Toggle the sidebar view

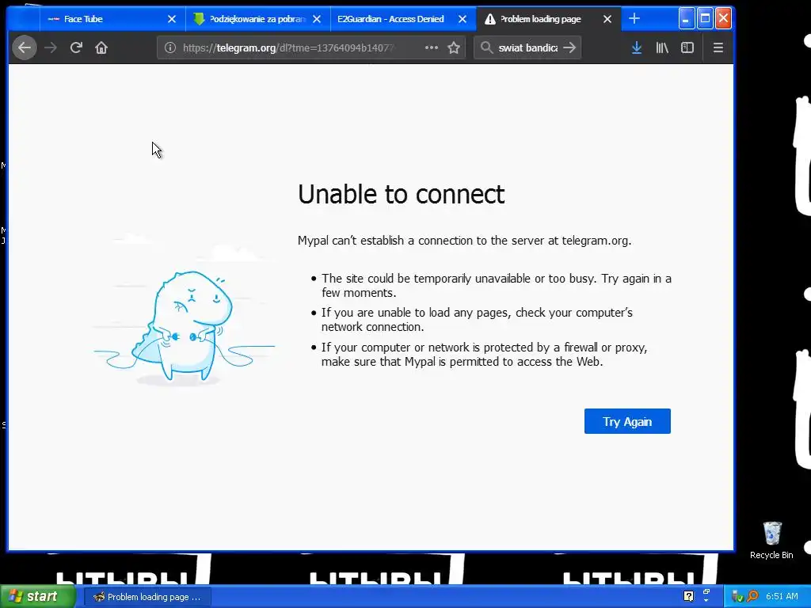[687, 47]
